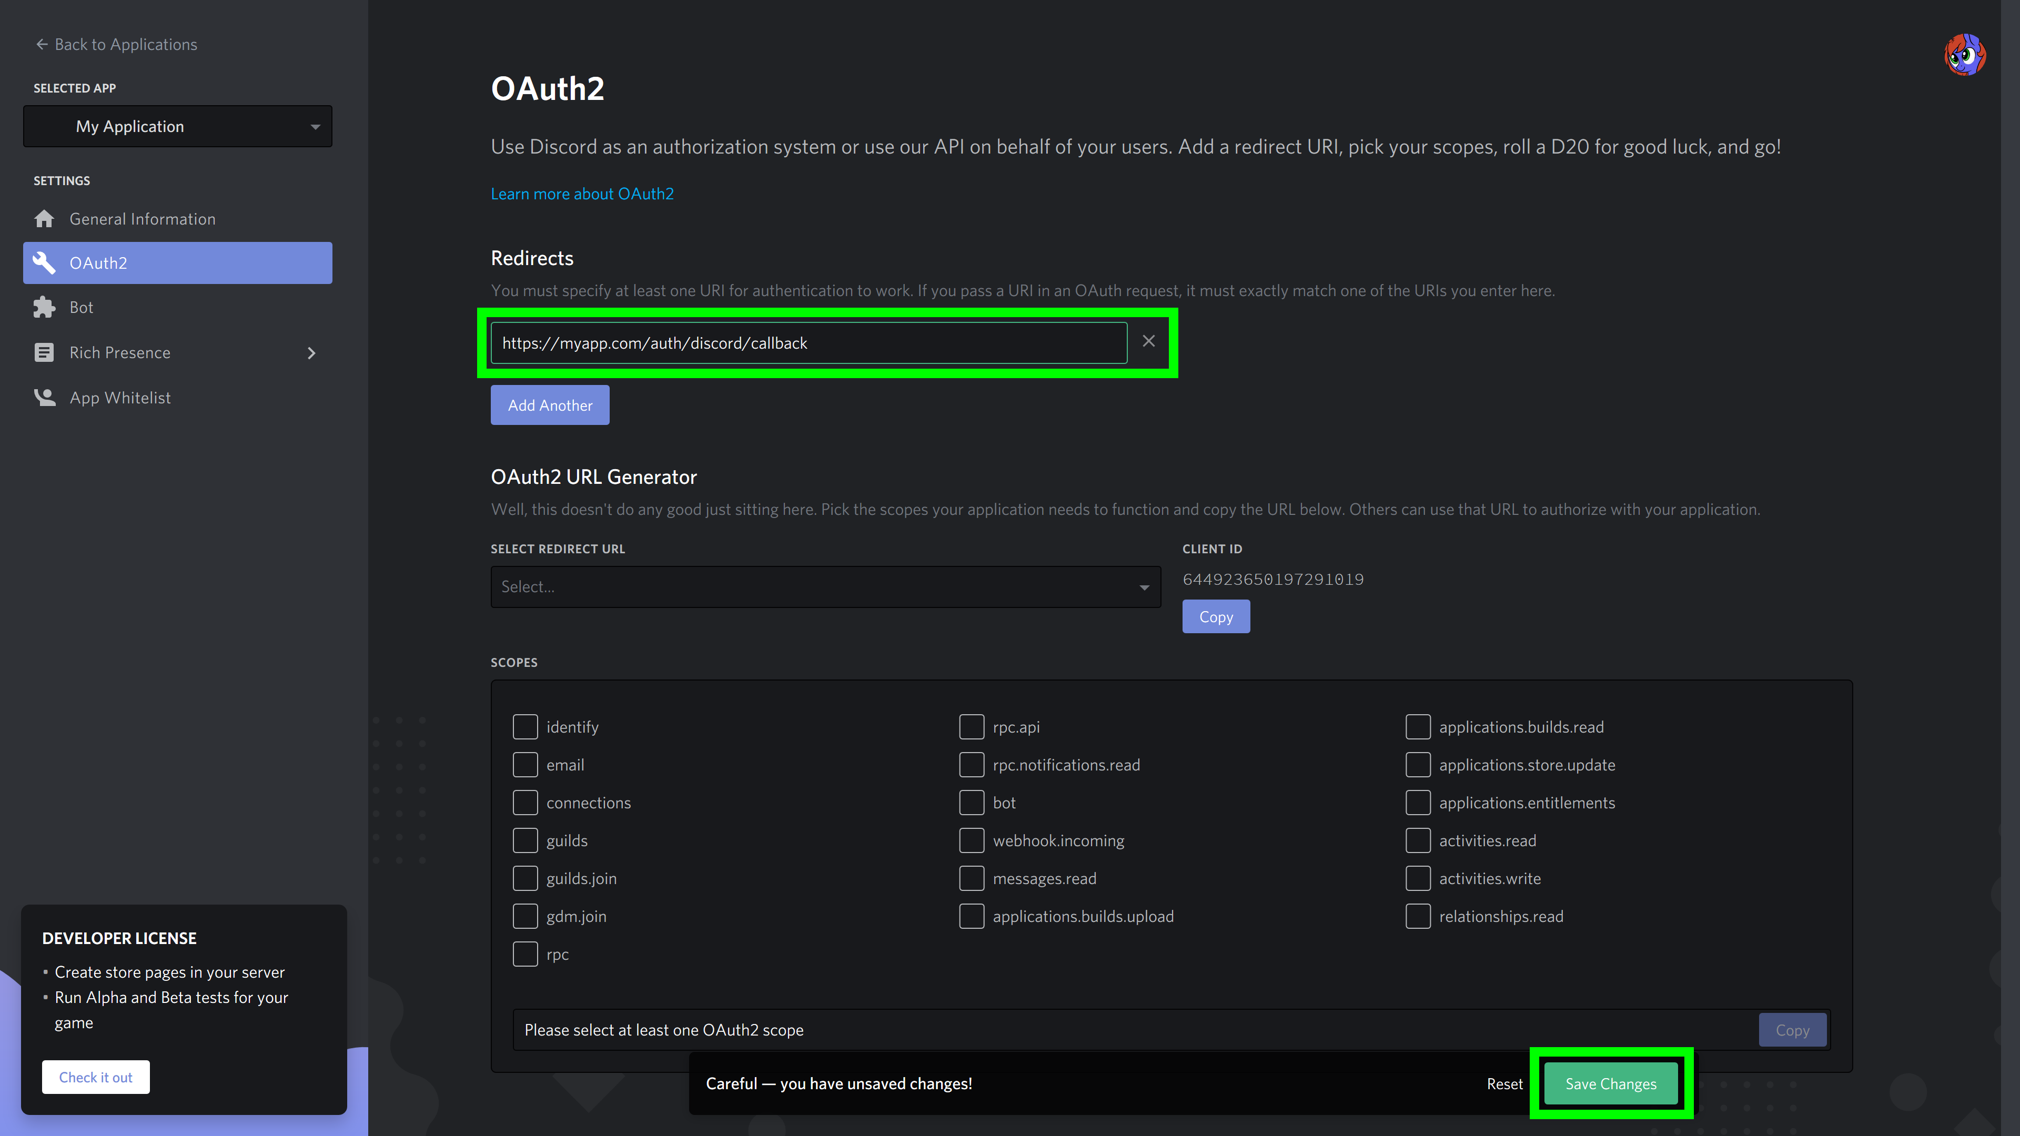Screen dimensions: 2020x1136
Task: Open the user avatar in top corner
Action: 1964,54
